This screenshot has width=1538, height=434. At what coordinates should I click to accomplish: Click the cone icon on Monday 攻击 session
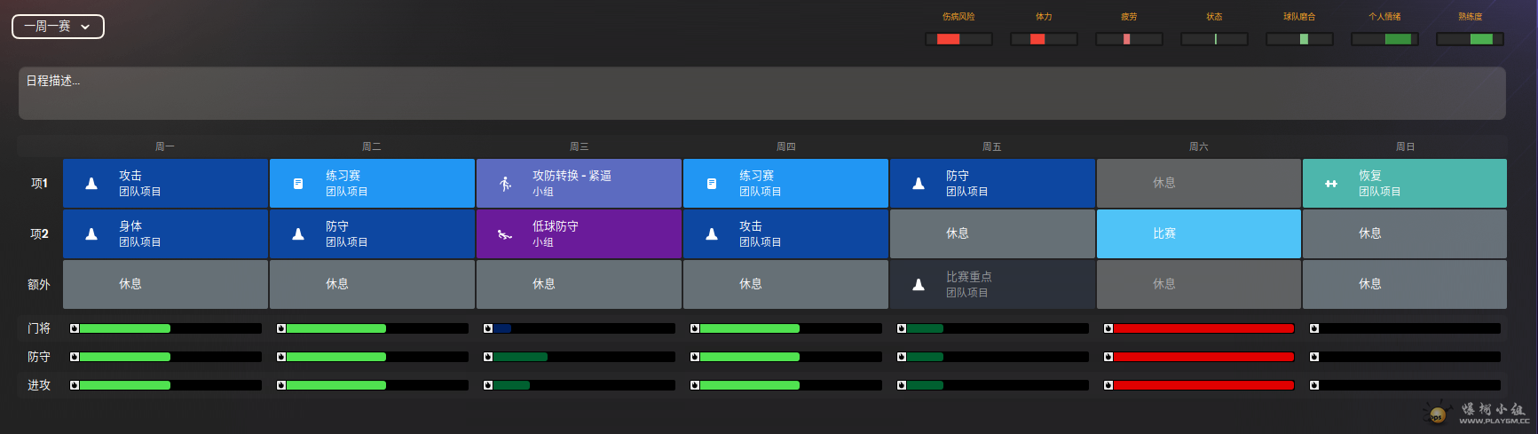click(91, 184)
